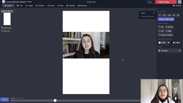183x103 pixels.
Task: Click the scene edit icon beside 1:34
Action: pos(6,11)
